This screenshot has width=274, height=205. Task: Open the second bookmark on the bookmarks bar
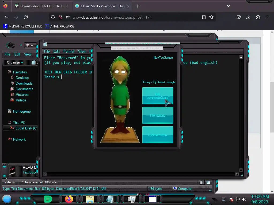click(x=60, y=26)
